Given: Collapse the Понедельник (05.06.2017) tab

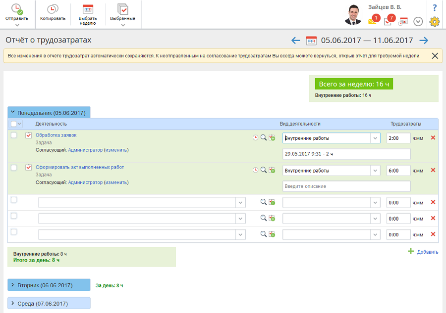Looking at the screenshot, I should click(49, 113).
